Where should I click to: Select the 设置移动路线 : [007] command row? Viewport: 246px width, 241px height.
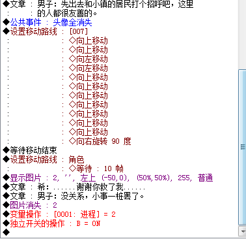(46, 31)
